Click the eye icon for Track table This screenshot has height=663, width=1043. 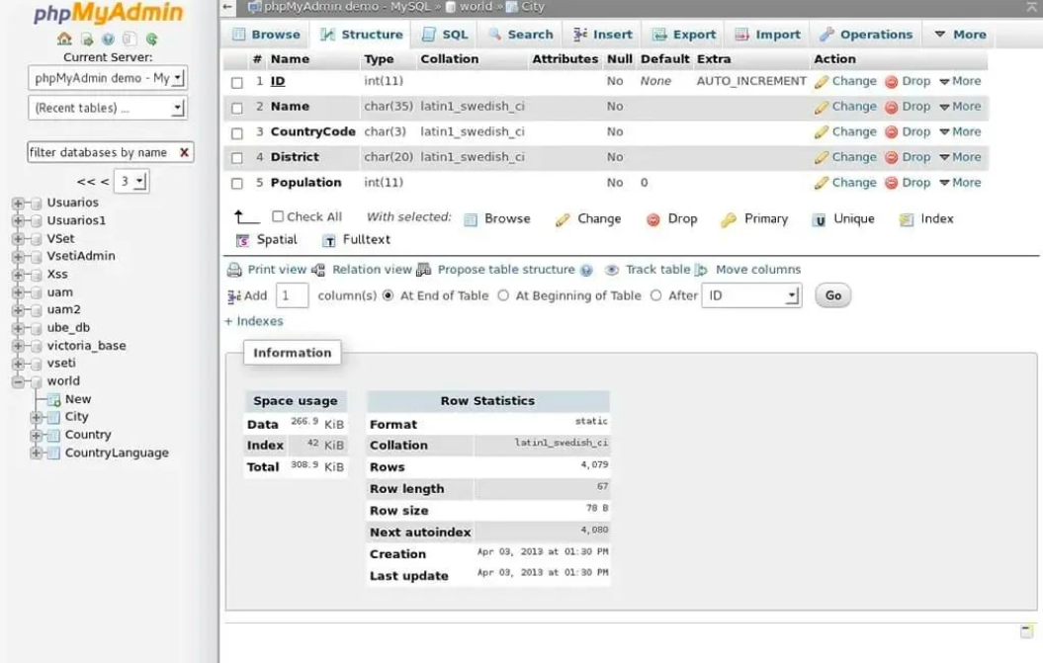[x=611, y=270]
